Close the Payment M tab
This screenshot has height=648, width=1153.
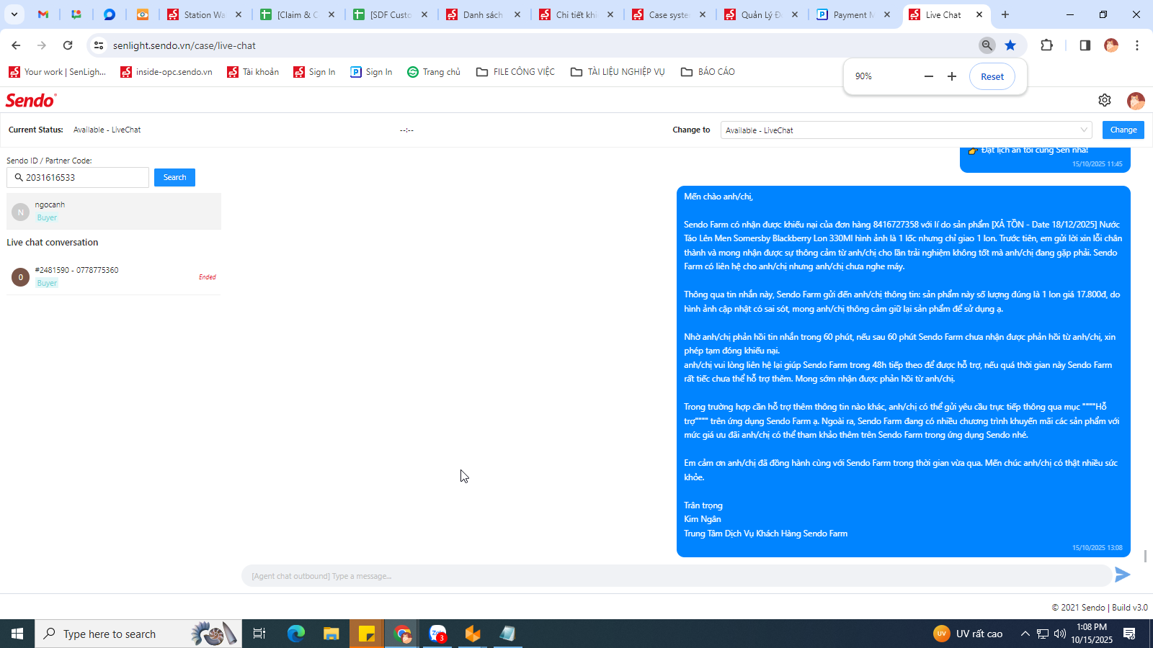click(x=887, y=14)
